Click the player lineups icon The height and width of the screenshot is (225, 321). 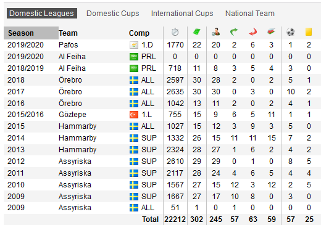(215, 32)
